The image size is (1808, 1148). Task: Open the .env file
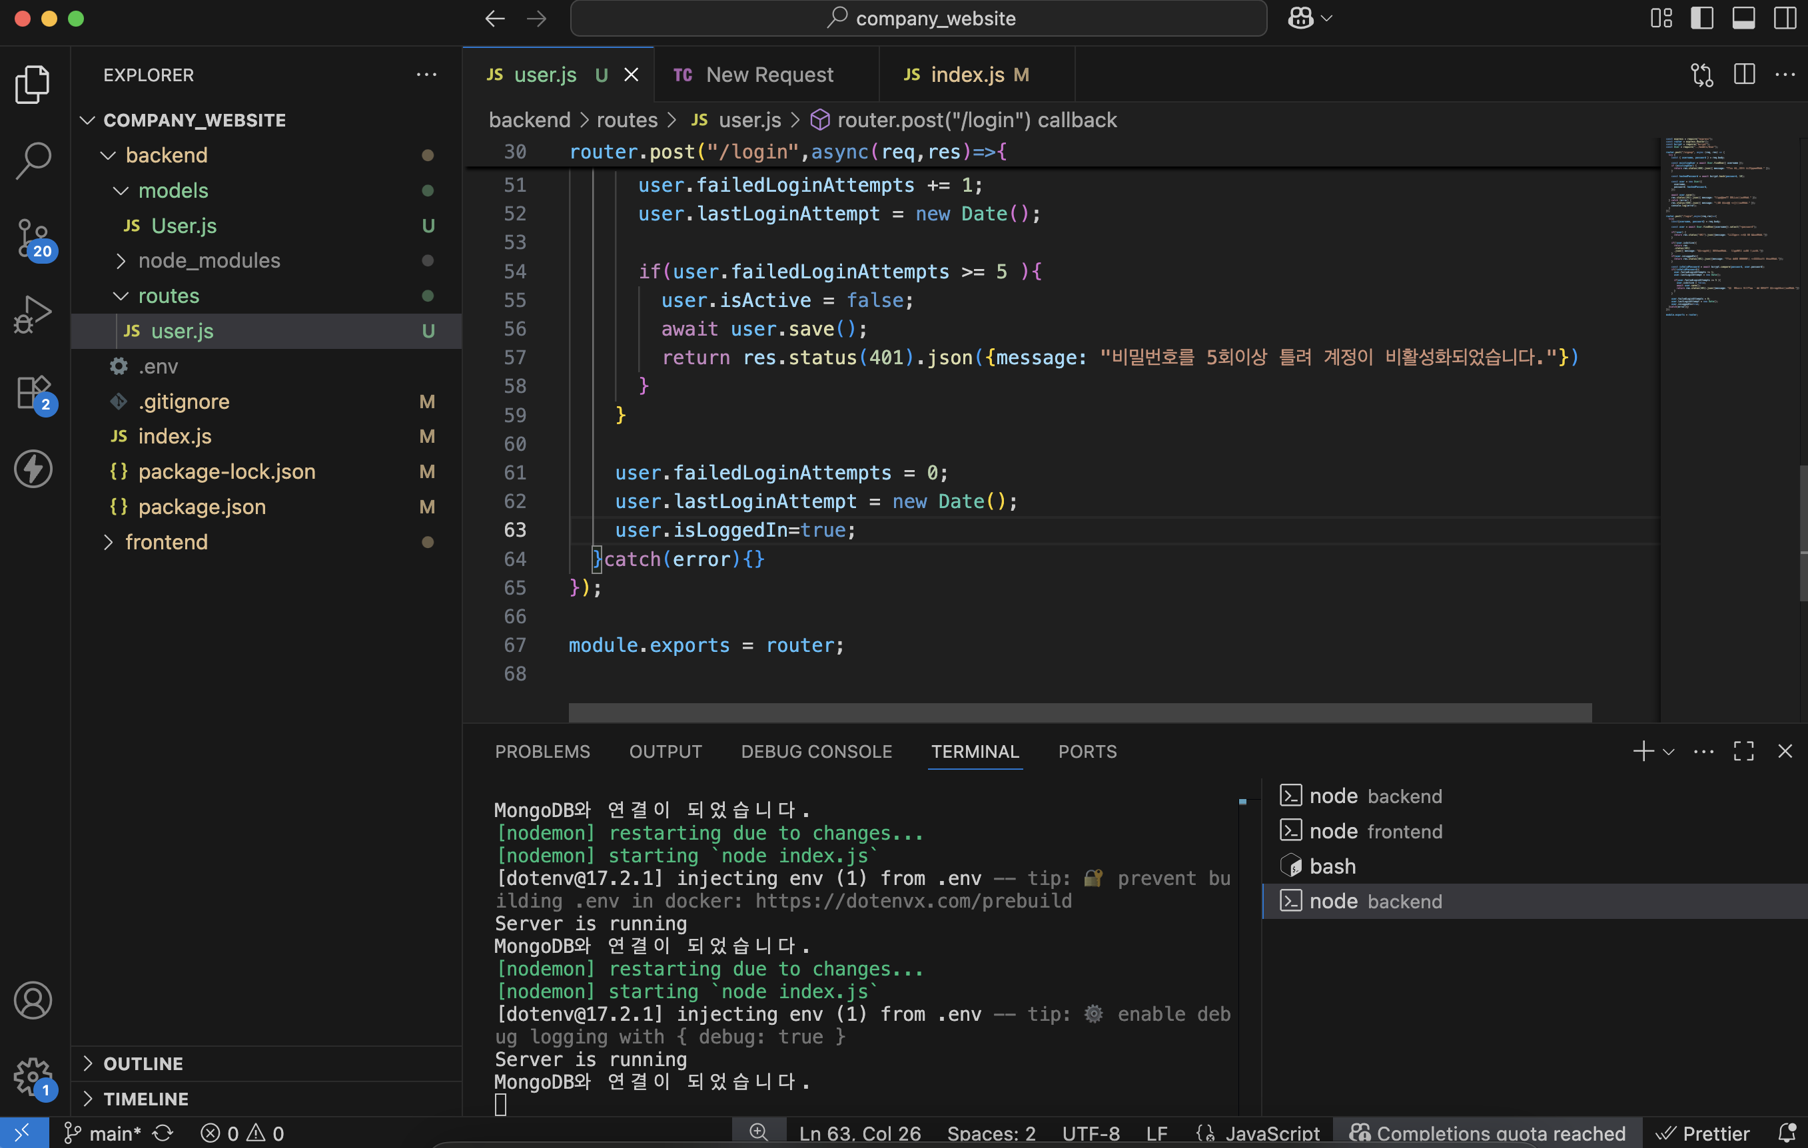pyautogui.click(x=266, y=366)
